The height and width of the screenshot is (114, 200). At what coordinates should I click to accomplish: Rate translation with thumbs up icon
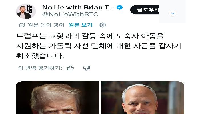[70, 68]
